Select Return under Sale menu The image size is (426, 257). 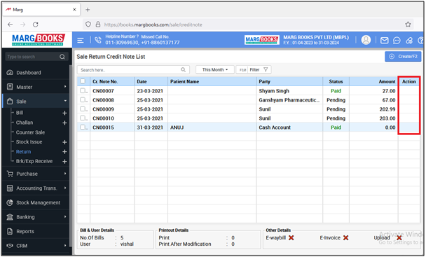[x=23, y=152]
